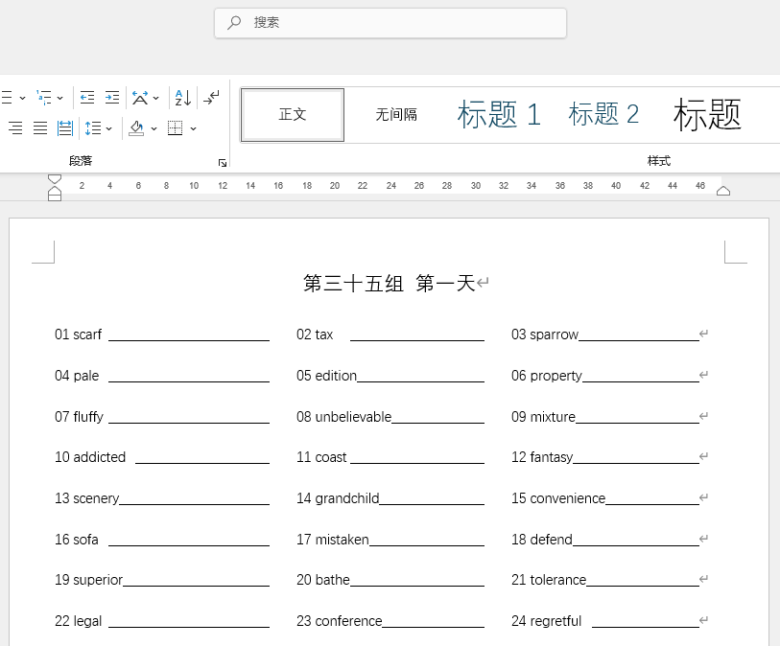This screenshot has height=646, width=780.
Task: Apply the 标题 2 style
Action: 603,115
